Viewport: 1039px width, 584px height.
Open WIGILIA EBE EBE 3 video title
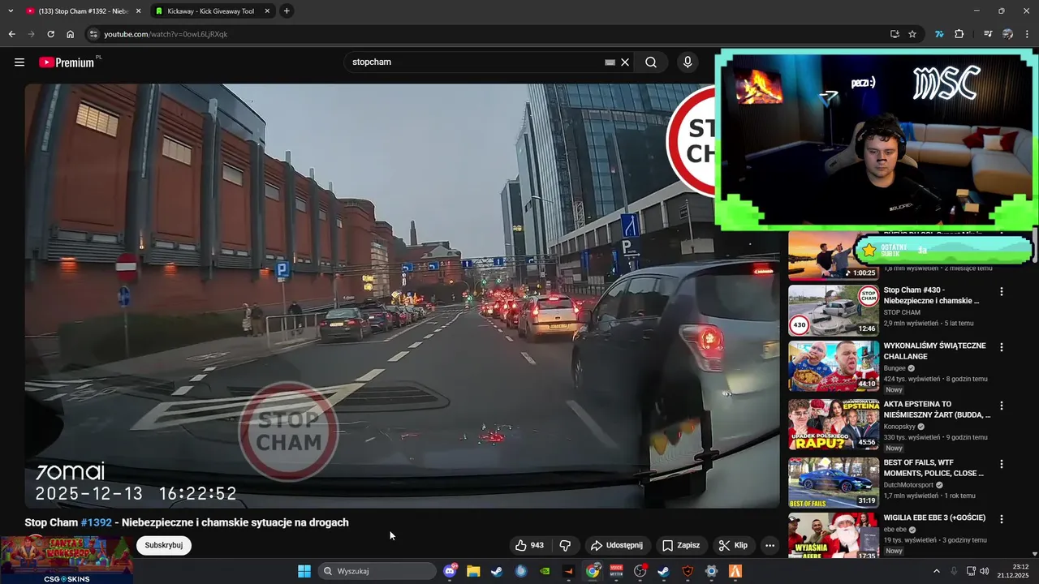934,517
